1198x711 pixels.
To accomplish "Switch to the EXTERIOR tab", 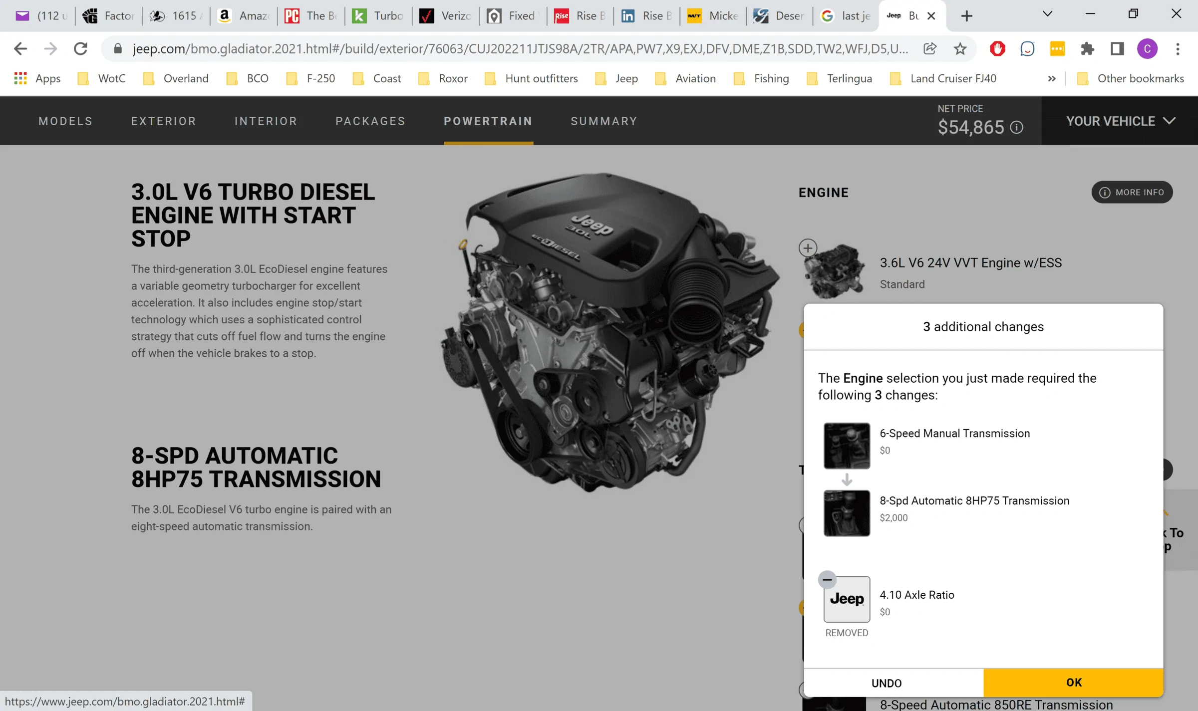I will [x=164, y=121].
